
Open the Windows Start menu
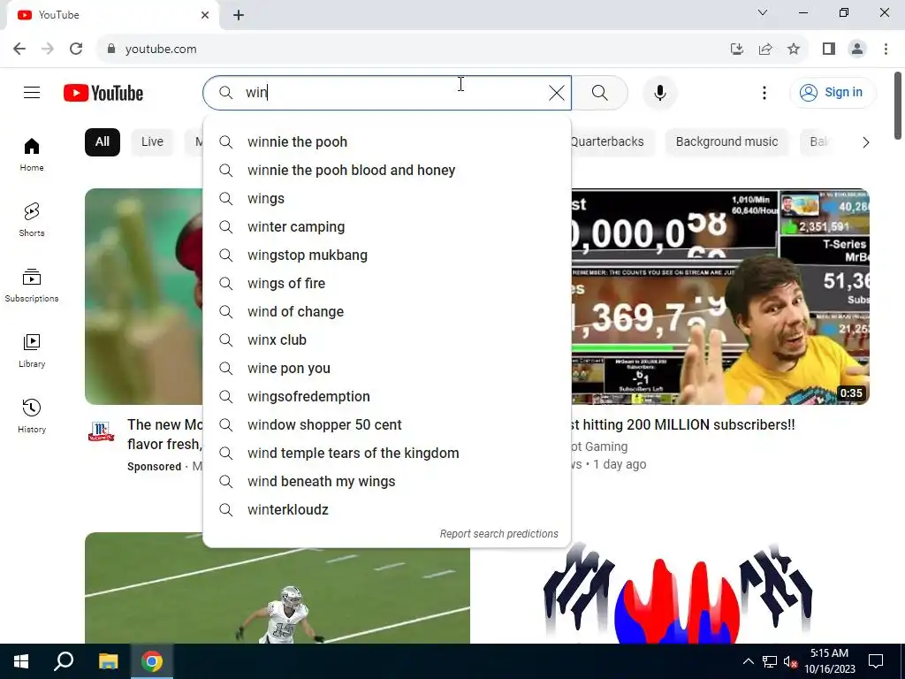pos(21,661)
